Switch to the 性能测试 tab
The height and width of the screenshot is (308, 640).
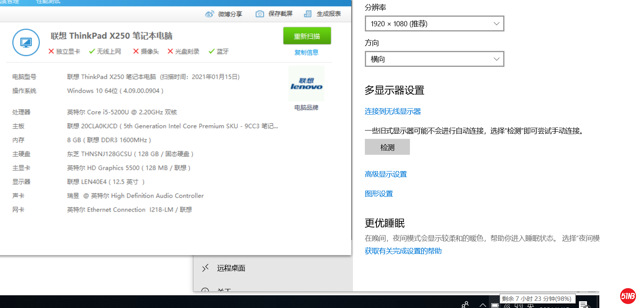coord(48,2)
